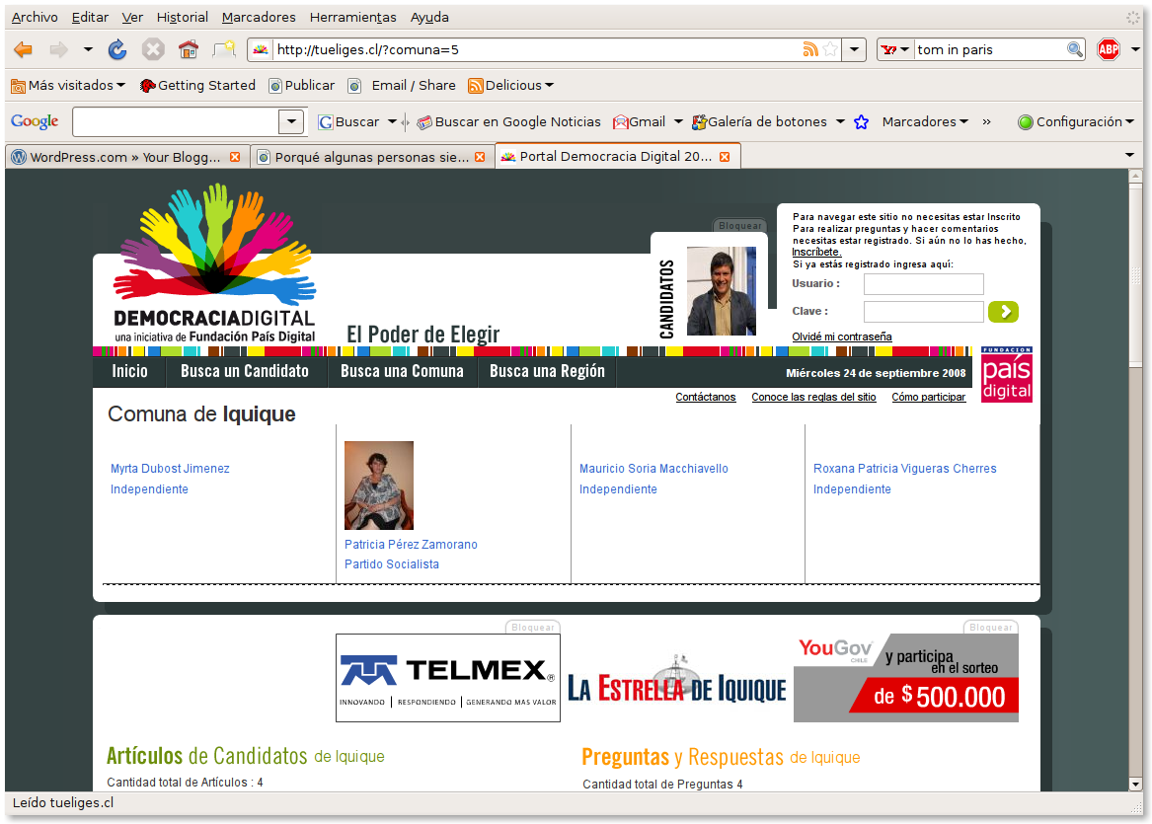The width and height of the screenshot is (1152, 824).
Task: Open the Patricia Pérez Zamorano candidate photo
Action: point(379,486)
